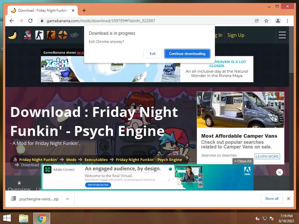Click the AdChoices icon on camper ad
The image size is (299, 224).
[x=282, y=94]
